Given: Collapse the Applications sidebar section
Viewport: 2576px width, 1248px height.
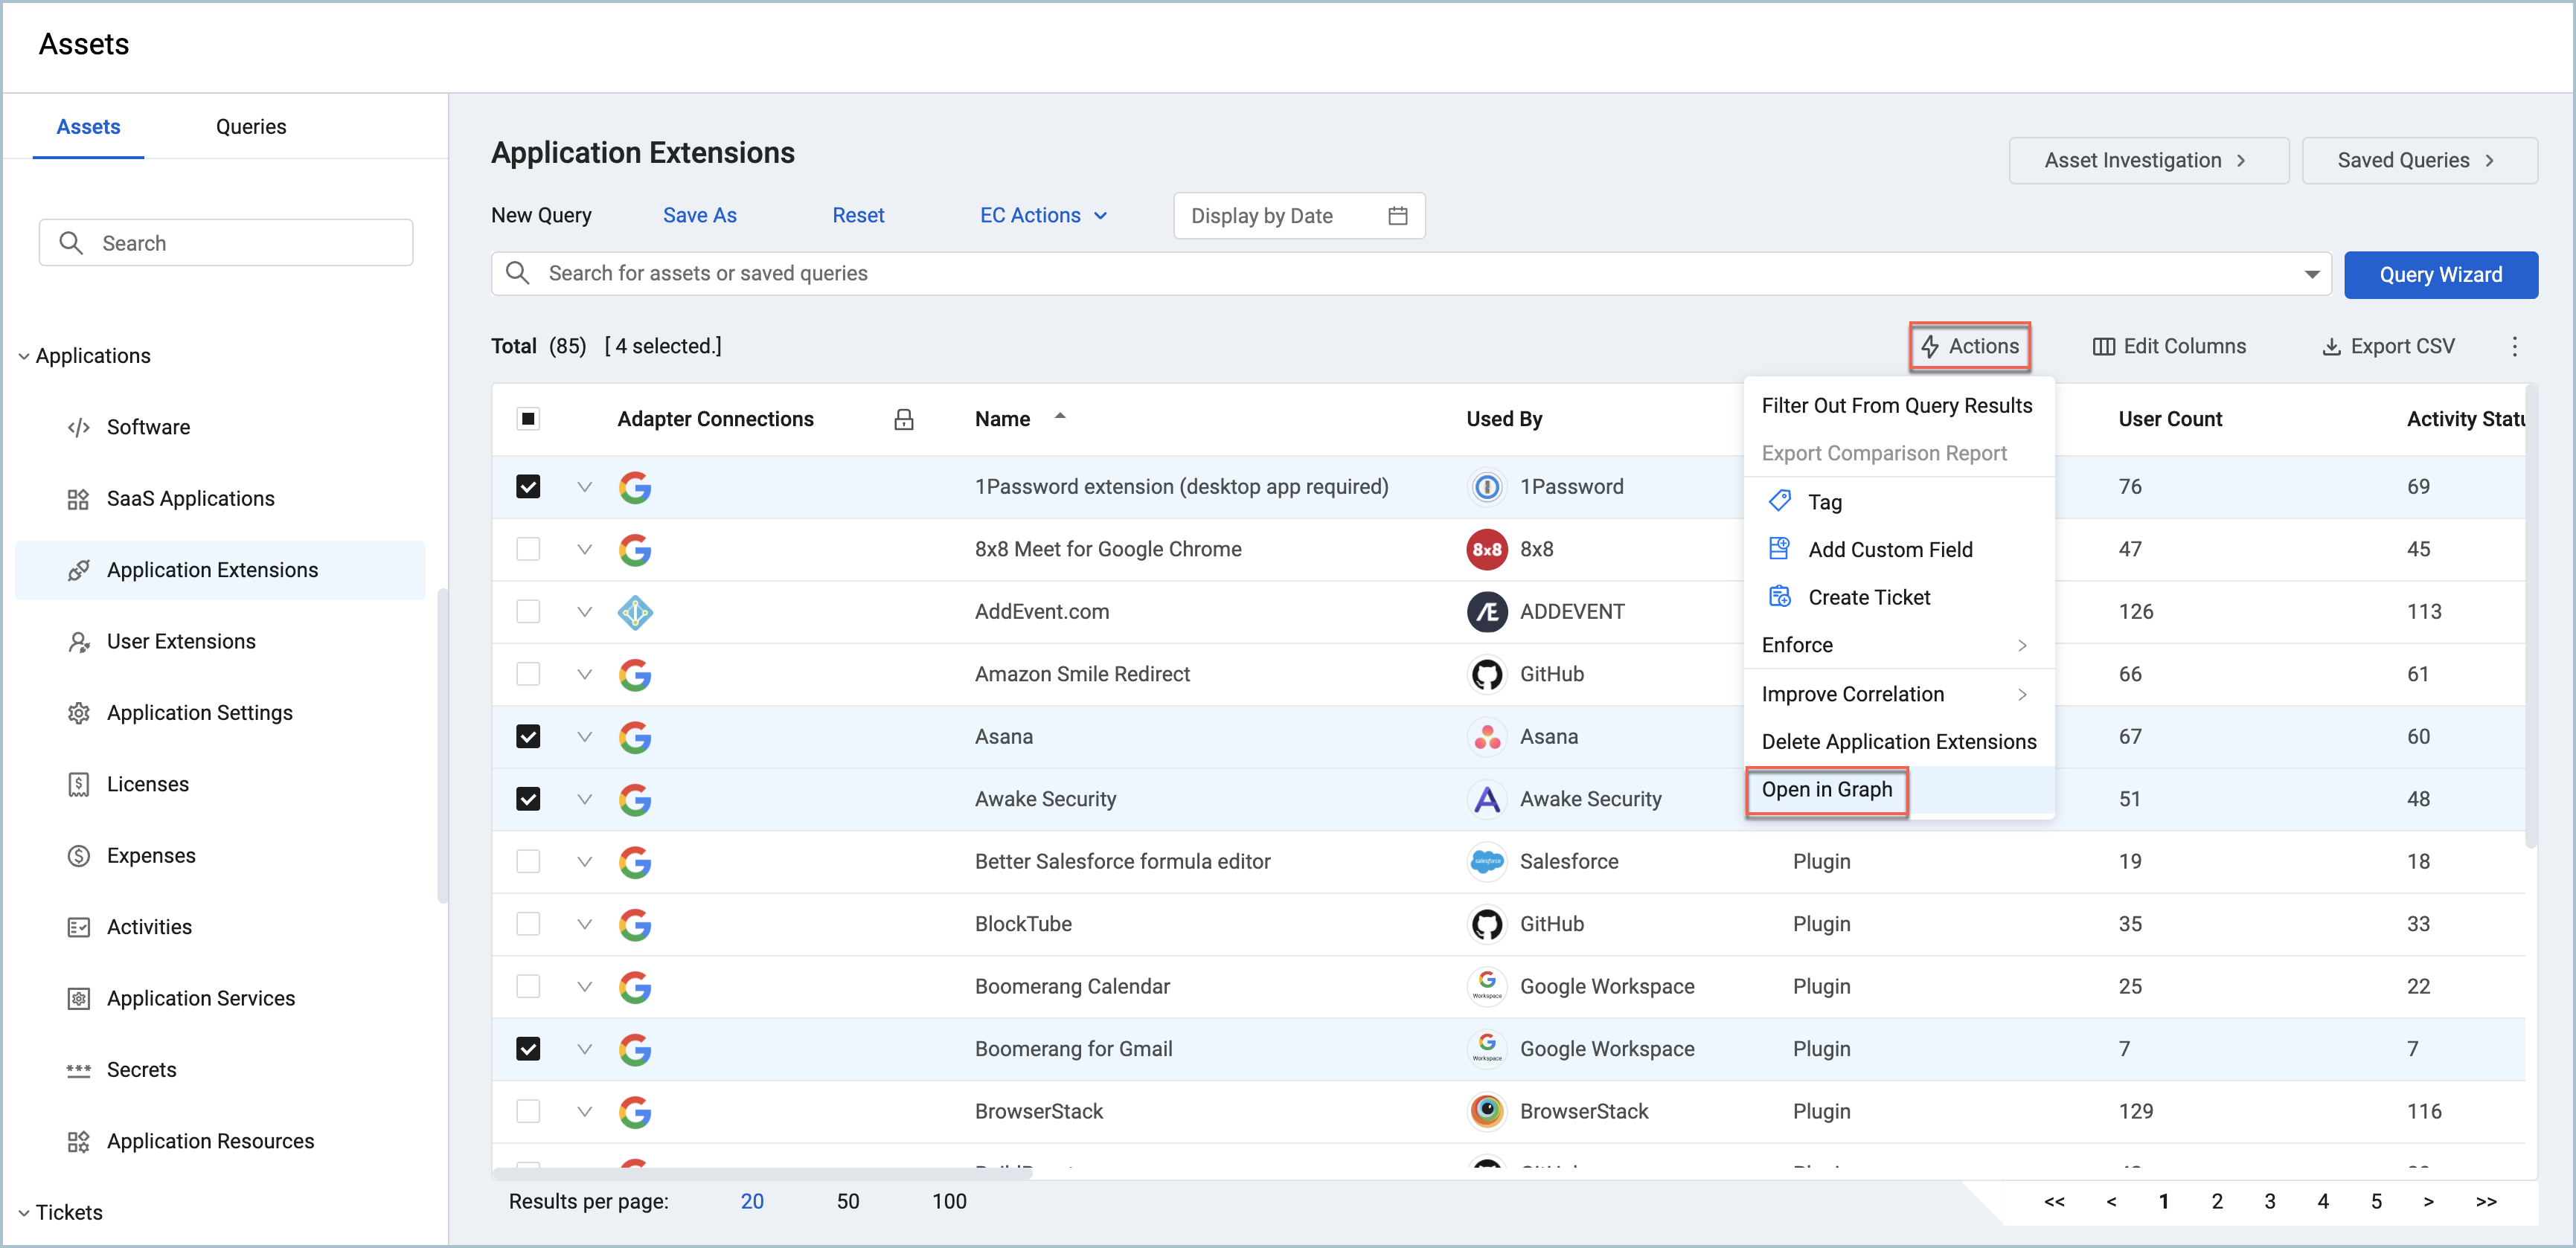Looking at the screenshot, I should (24, 356).
